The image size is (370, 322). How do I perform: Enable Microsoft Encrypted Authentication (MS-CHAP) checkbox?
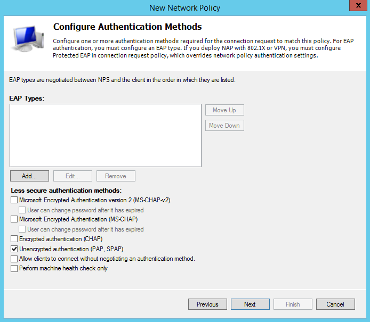(x=14, y=219)
